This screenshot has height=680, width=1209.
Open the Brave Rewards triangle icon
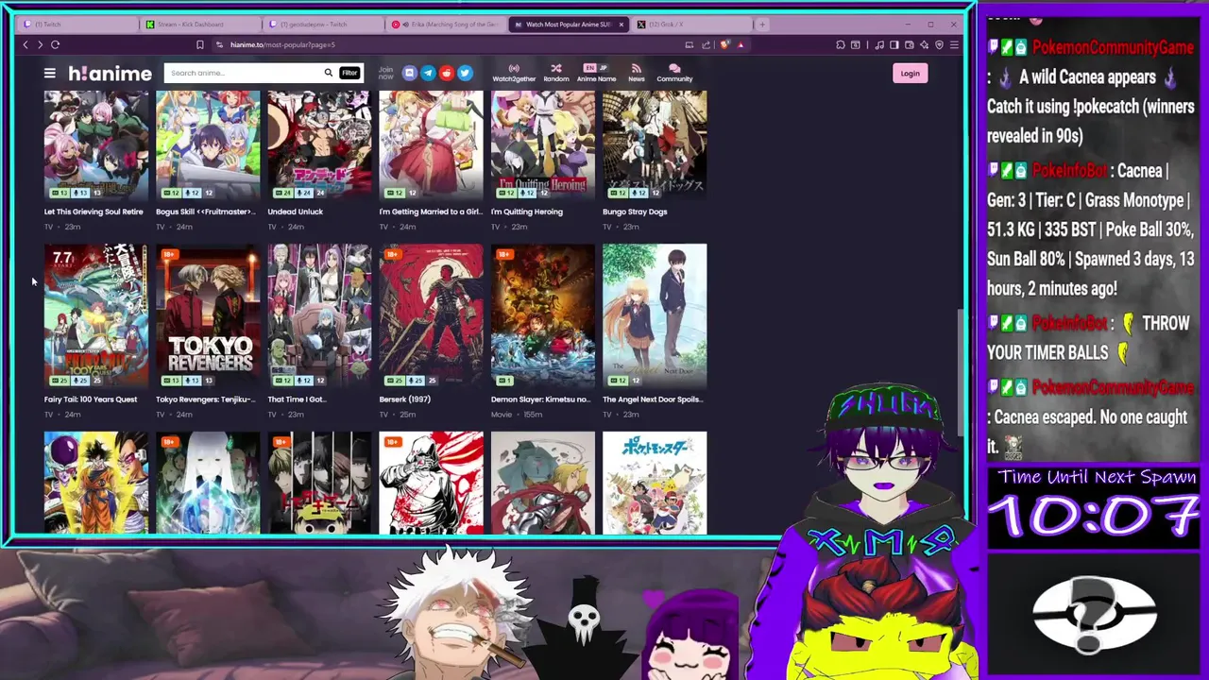click(x=741, y=44)
